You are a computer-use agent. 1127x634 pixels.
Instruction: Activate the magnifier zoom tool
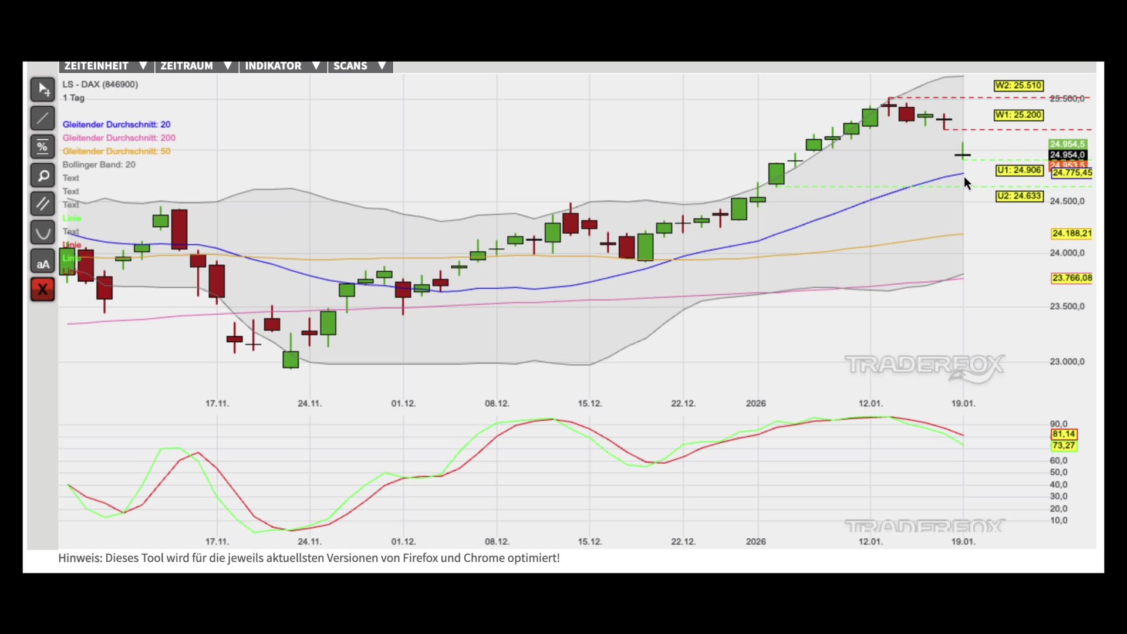tap(42, 176)
